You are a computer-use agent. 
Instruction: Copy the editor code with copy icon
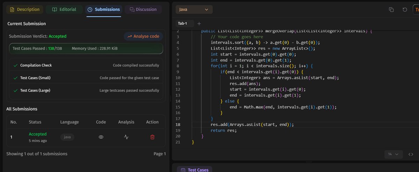click(x=391, y=10)
